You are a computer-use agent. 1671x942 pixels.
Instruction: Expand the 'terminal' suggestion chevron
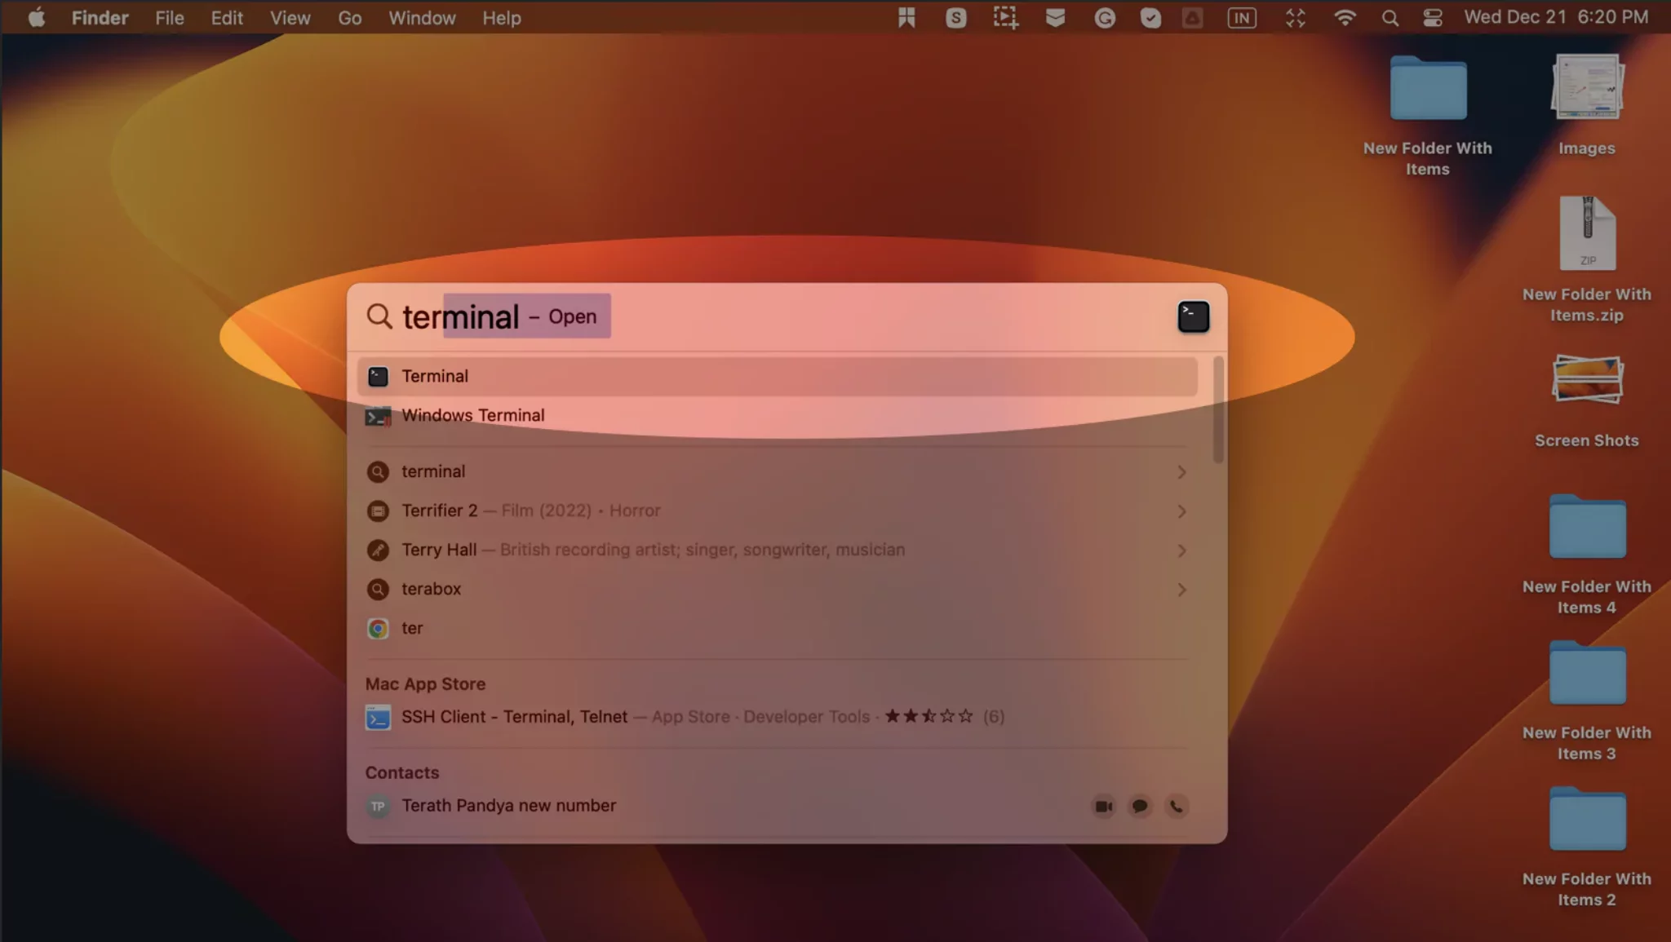1181,472
